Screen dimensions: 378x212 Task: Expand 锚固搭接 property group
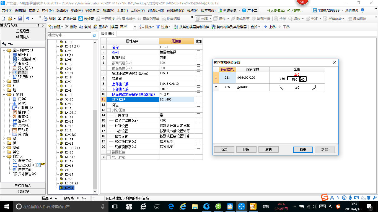pyautogui.click(x=109, y=152)
